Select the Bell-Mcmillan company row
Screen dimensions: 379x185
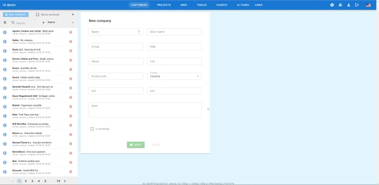click(39, 125)
